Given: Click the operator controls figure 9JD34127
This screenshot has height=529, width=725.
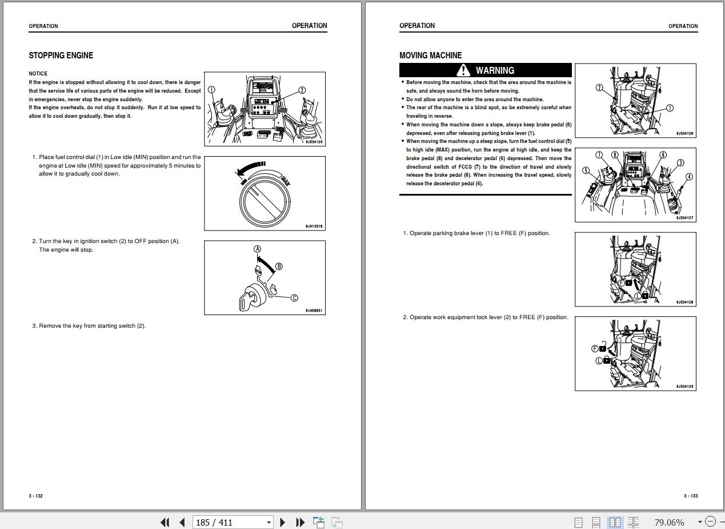Looking at the screenshot, I should [x=635, y=185].
